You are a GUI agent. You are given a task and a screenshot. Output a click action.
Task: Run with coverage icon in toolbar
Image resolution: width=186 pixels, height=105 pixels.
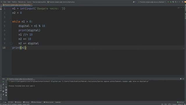coord(173,2)
